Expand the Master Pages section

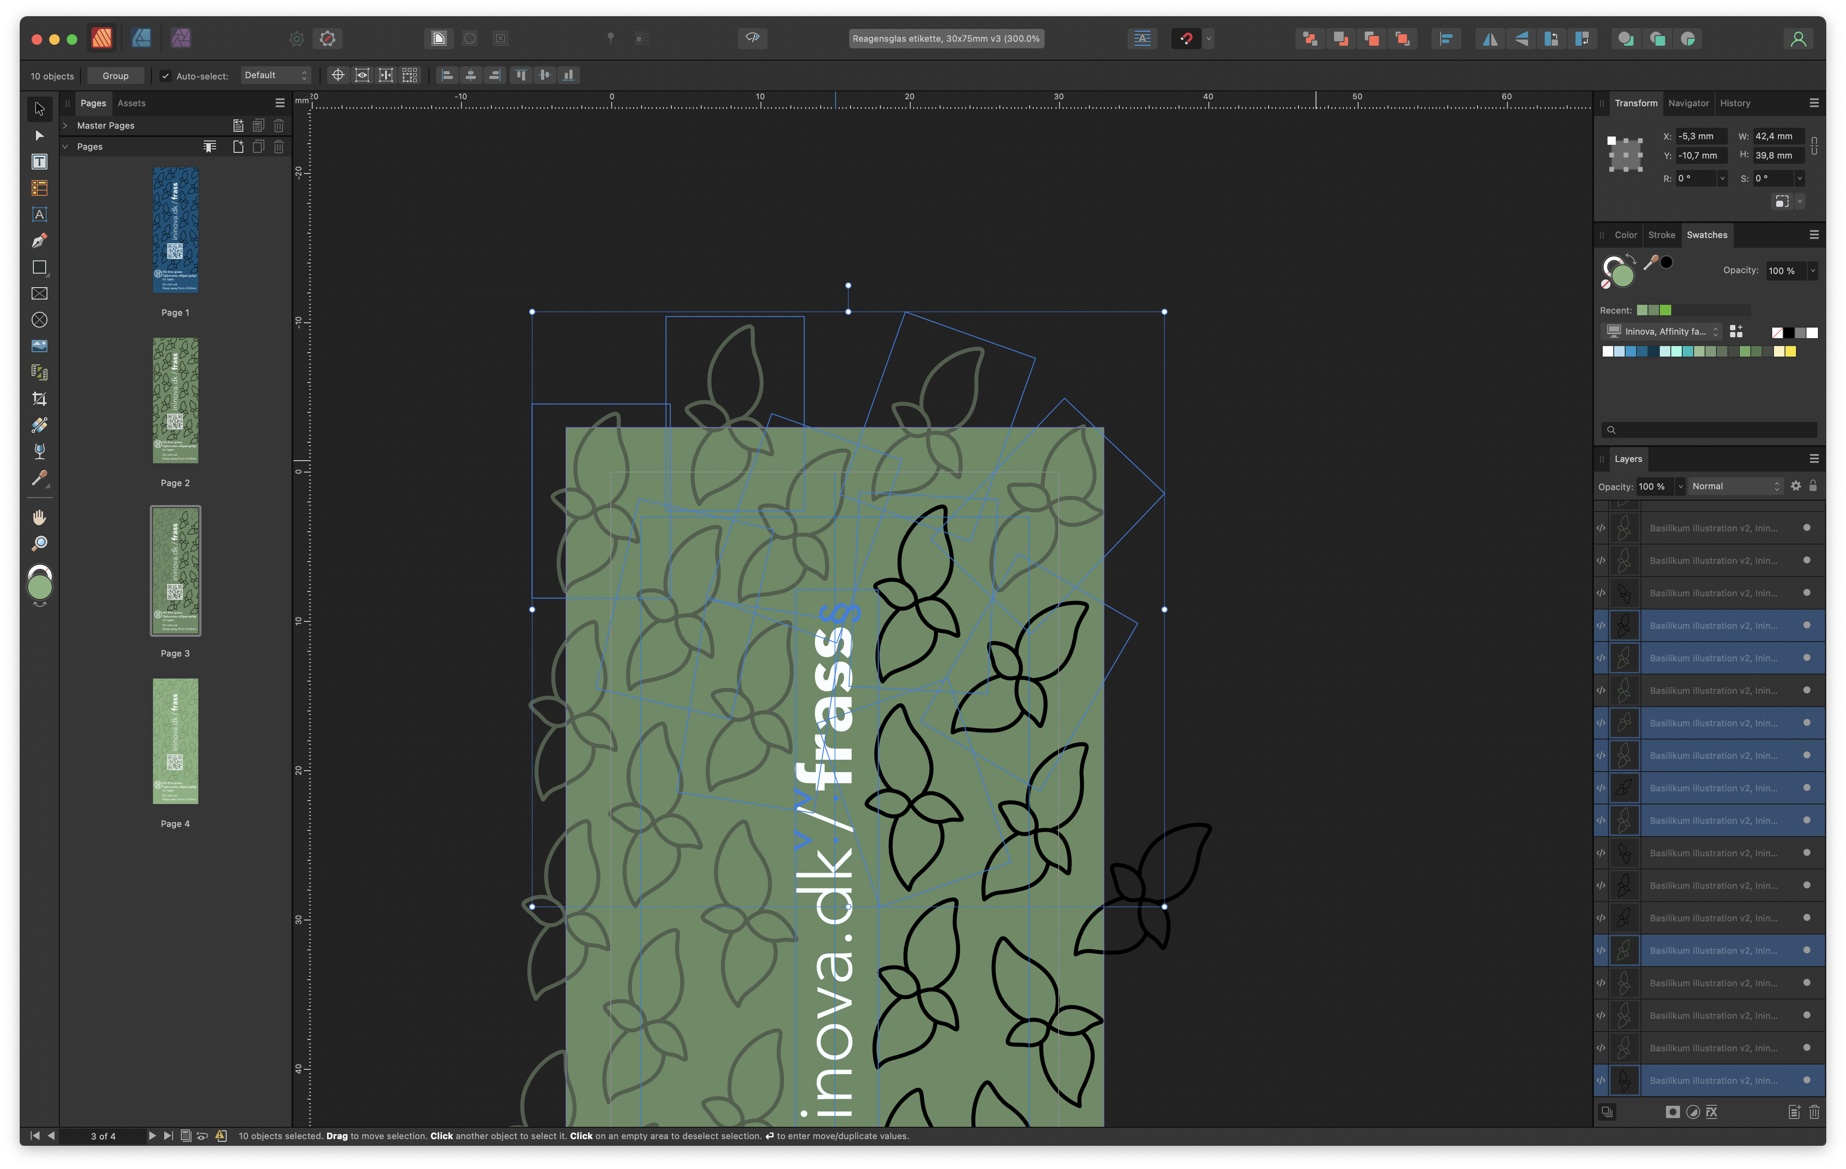[x=66, y=126]
